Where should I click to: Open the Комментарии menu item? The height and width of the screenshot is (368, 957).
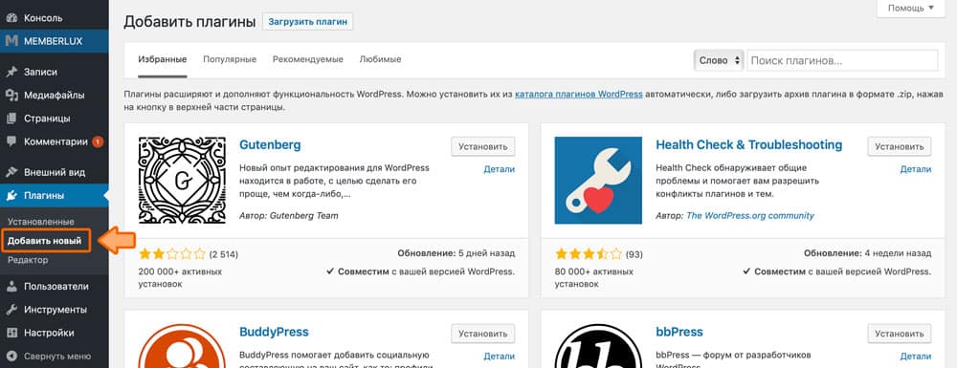click(55, 141)
